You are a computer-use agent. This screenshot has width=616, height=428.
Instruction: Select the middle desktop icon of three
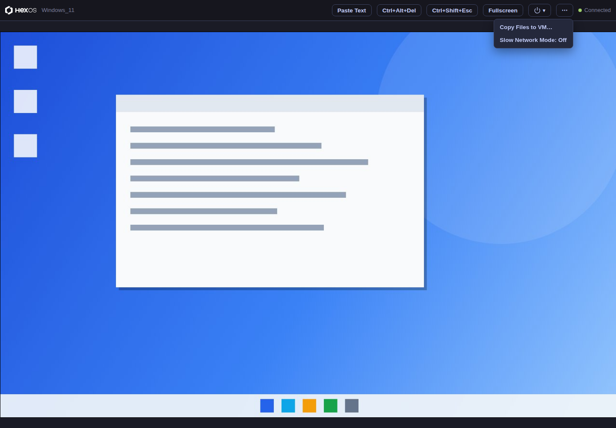pyautogui.click(x=25, y=101)
